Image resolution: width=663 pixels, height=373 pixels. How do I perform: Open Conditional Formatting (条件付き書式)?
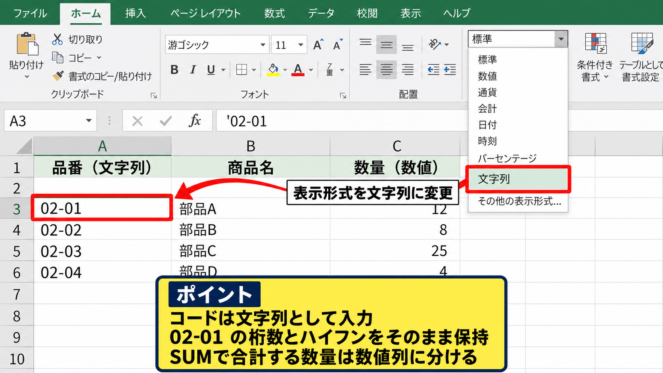595,57
